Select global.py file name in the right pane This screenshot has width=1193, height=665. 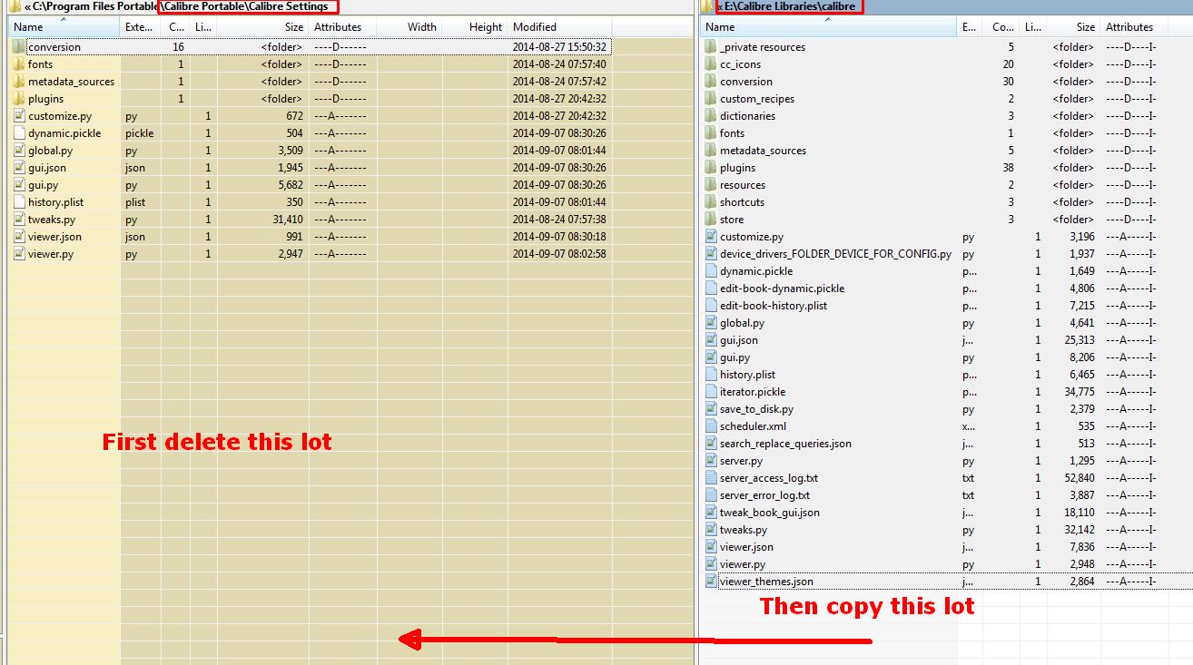pos(742,323)
